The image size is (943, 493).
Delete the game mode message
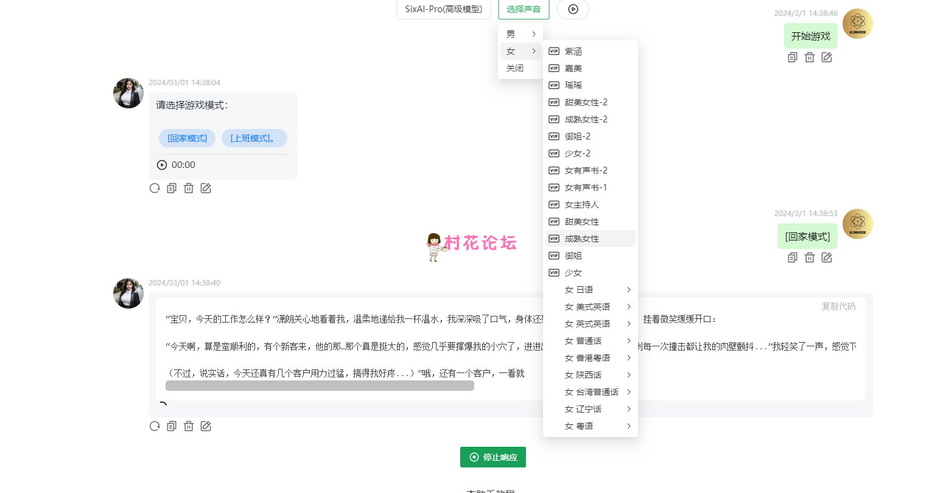[x=189, y=188]
